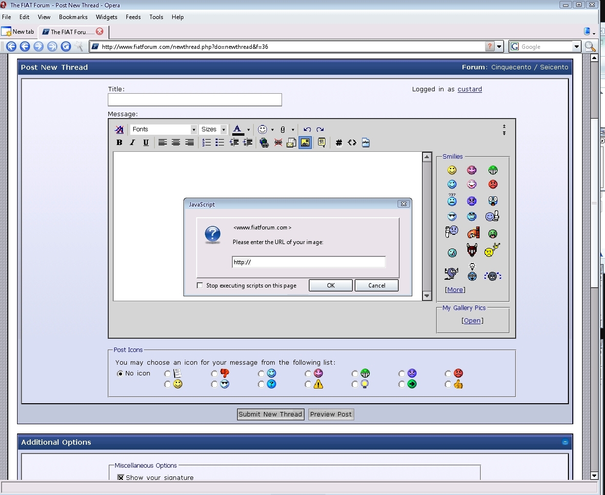Expand the address bar history dropdown

tap(499, 46)
